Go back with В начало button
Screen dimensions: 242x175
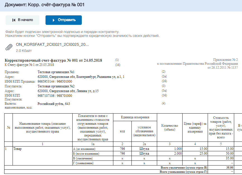tap(23, 20)
